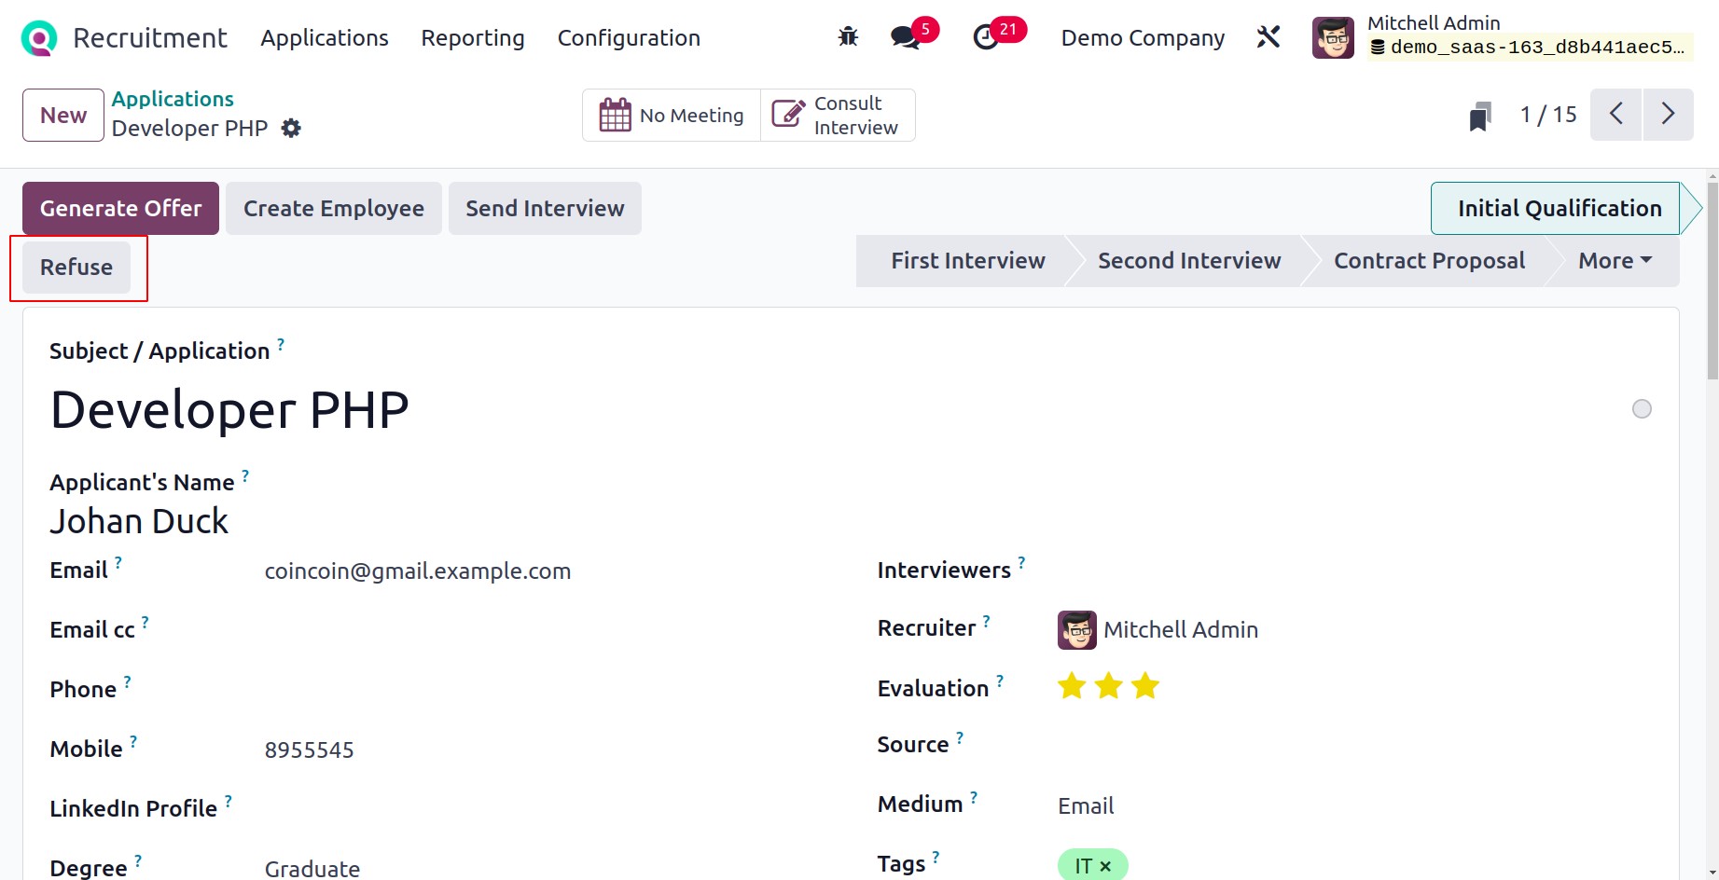Click the Refuse button
Screen dimensions: 1719x880
click(76, 267)
